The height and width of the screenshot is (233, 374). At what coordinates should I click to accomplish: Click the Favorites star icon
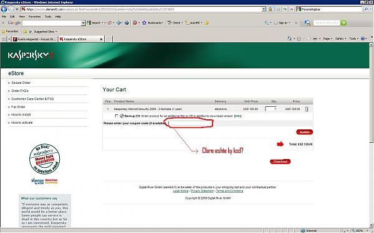coord(3,32)
